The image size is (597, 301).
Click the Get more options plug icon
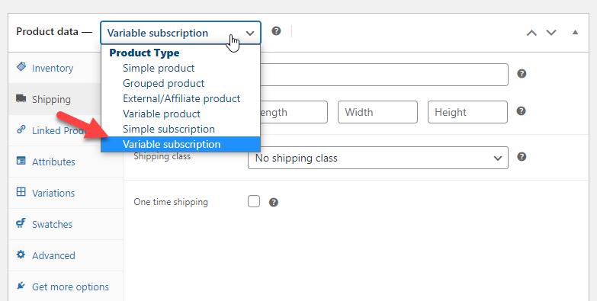pos(21,286)
